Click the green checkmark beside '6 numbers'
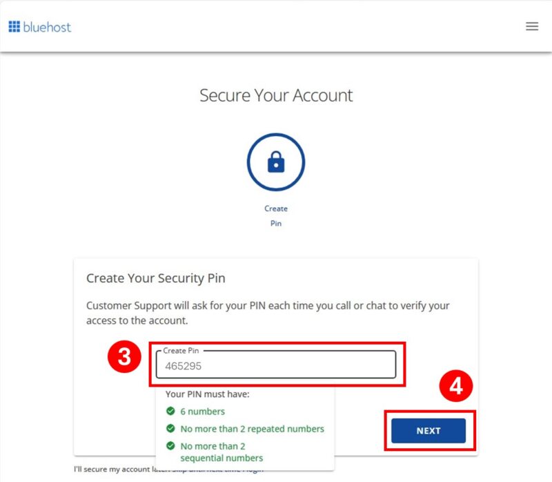This screenshot has height=482, width=552. (x=172, y=411)
